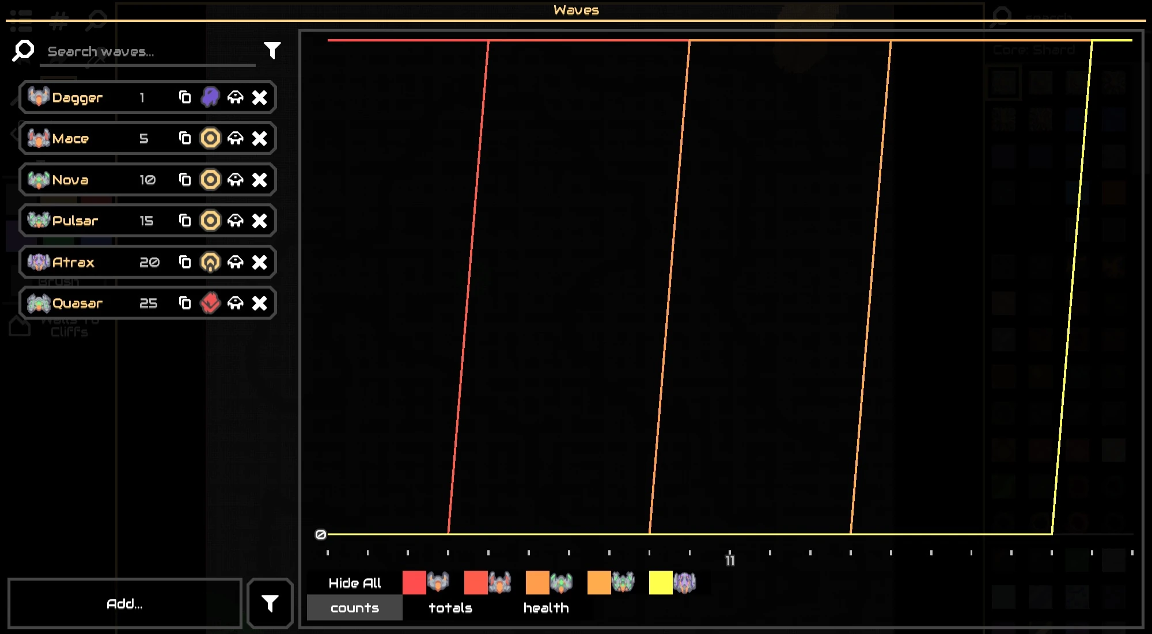Click the Quasar wave red effect icon
This screenshot has width=1152, height=634.
[x=210, y=303]
